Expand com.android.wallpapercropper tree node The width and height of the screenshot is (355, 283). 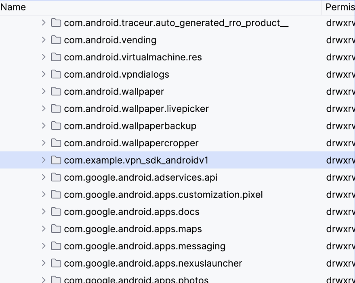(43, 143)
